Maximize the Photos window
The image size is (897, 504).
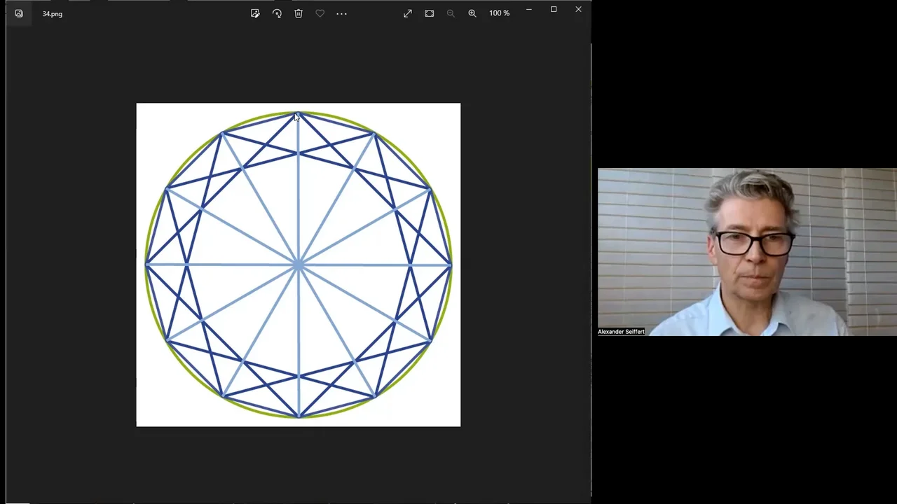[554, 10]
